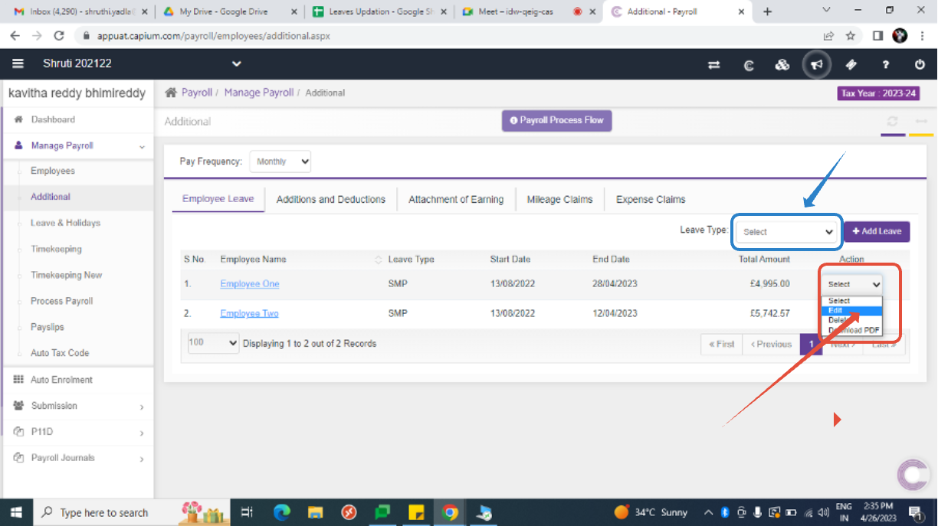
Task: Switch to the Attachment of Earning tab
Action: (456, 199)
